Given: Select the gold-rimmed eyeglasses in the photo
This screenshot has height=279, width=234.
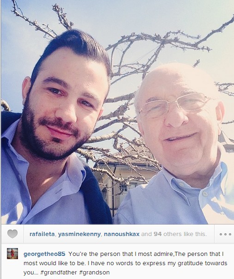Looking at the screenshot, I should (175, 106).
